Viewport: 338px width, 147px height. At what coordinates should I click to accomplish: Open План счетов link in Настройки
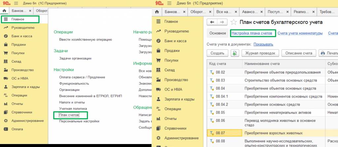tap(69, 115)
